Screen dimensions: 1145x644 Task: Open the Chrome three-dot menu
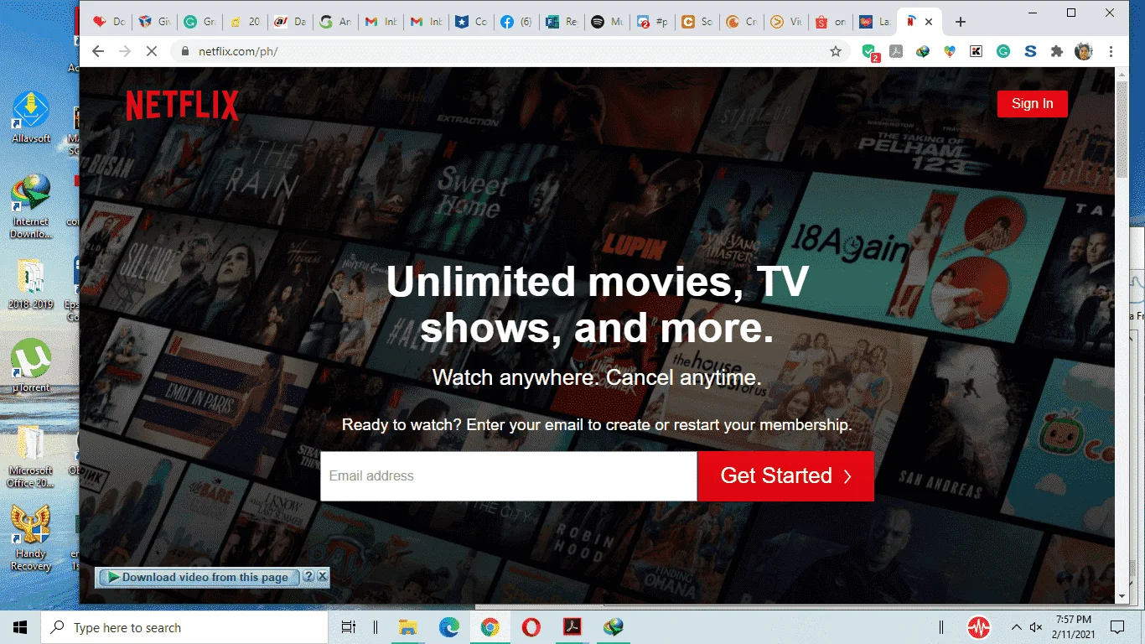pyautogui.click(x=1111, y=51)
